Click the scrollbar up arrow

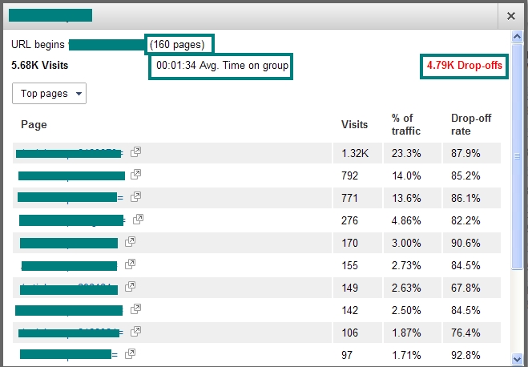click(x=517, y=36)
